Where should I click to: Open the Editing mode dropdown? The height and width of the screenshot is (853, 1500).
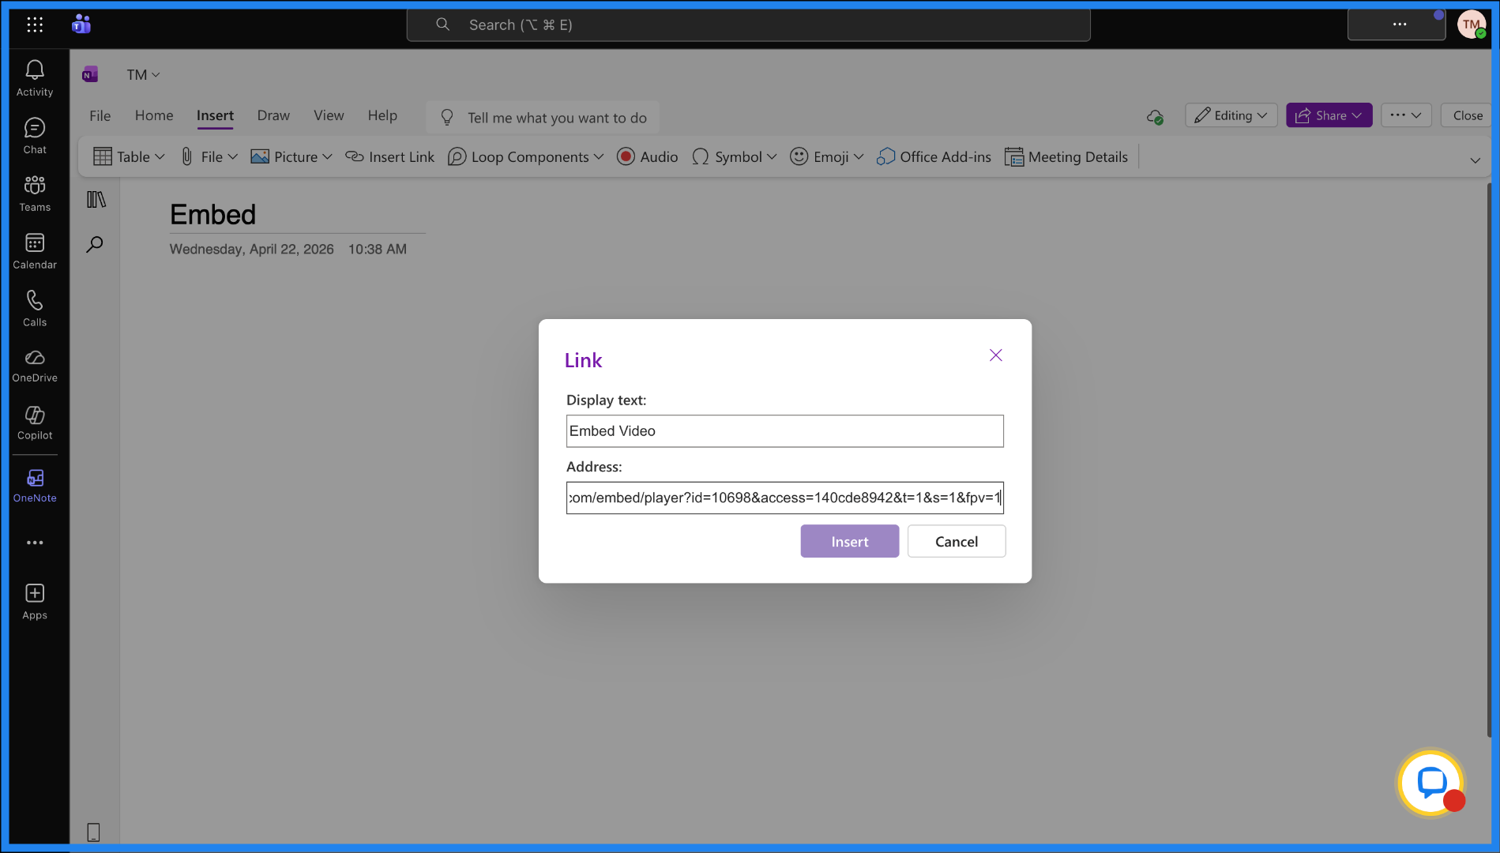[1231, 115]
